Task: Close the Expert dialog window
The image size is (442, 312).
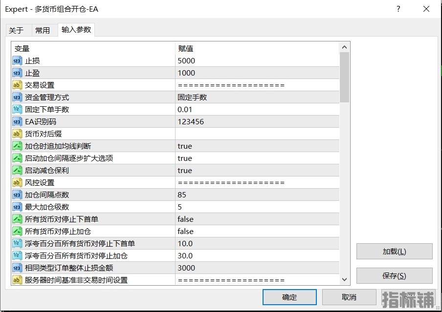Action: [x=426, y=9]
